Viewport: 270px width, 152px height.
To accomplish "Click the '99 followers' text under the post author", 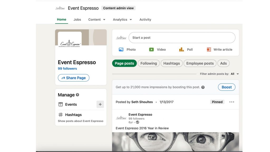I will coord(137,118).
